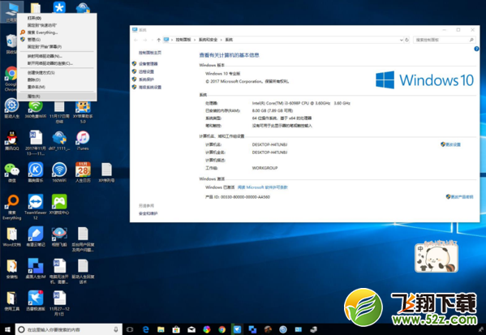
Task: Select the 驱动人生 gear desktop icon
Action: point(12,109)
